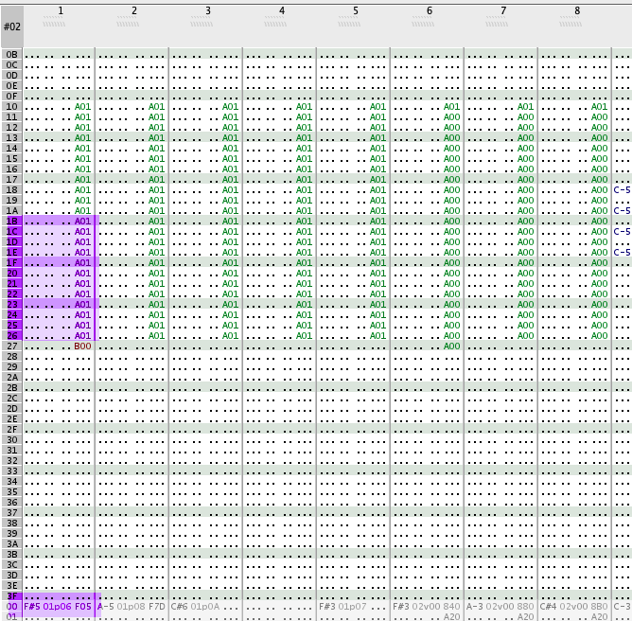Image resolution: width=632 pixels, height=621 pixels.
Task: Select A01 in row 26, channel 1
Action: tap(82, 335)
